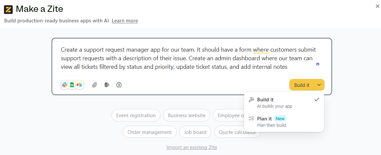Click Import an existing Zite link
The width and height of the screenshot is (381, 155).
click(192, 147)
